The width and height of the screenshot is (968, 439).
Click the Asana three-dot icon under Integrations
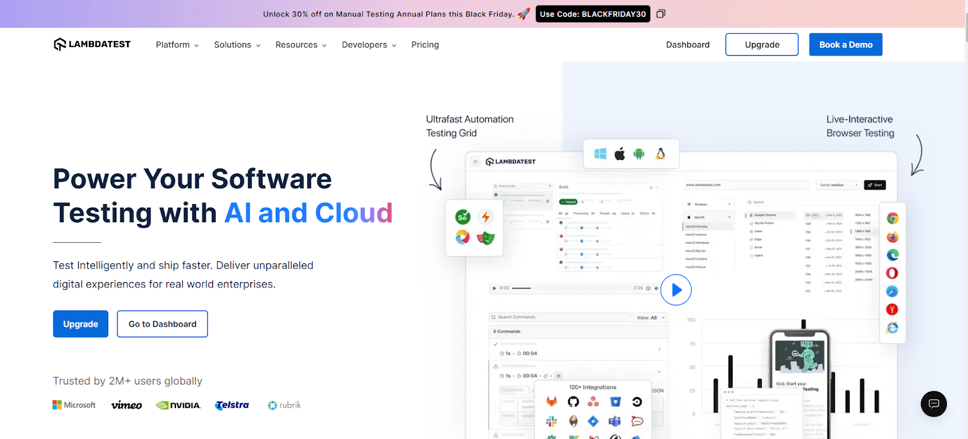pyautogui.click(x=594, y=402)
